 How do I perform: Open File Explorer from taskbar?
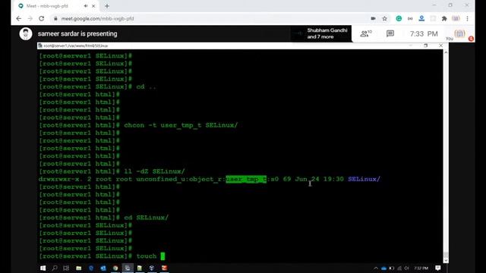pos(79,268)
